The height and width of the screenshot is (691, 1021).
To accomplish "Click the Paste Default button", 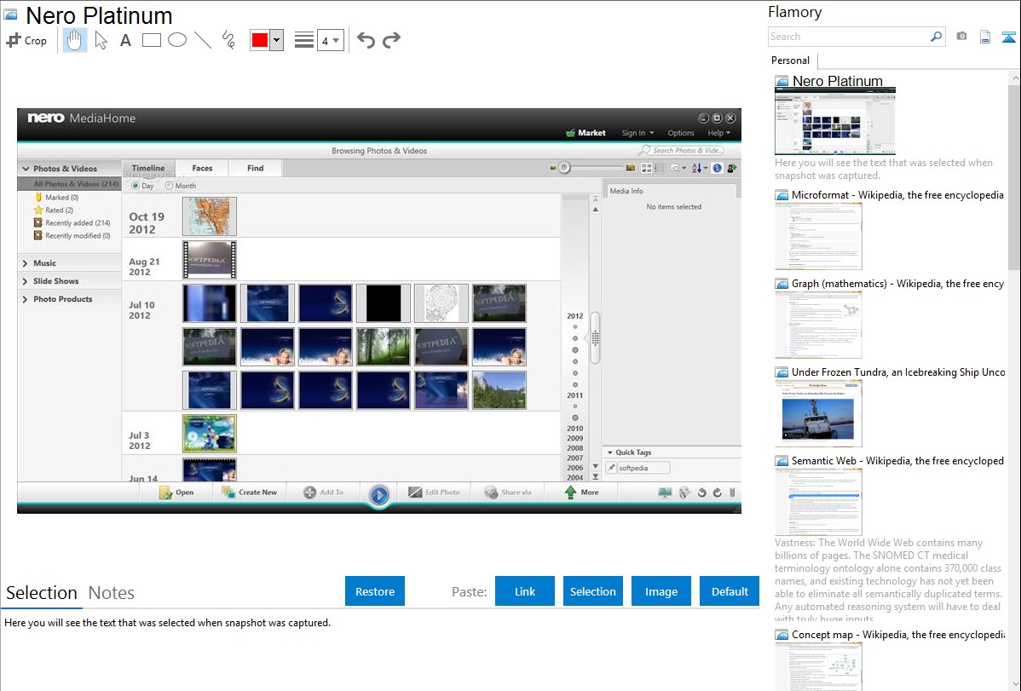I will pos(730,591).
